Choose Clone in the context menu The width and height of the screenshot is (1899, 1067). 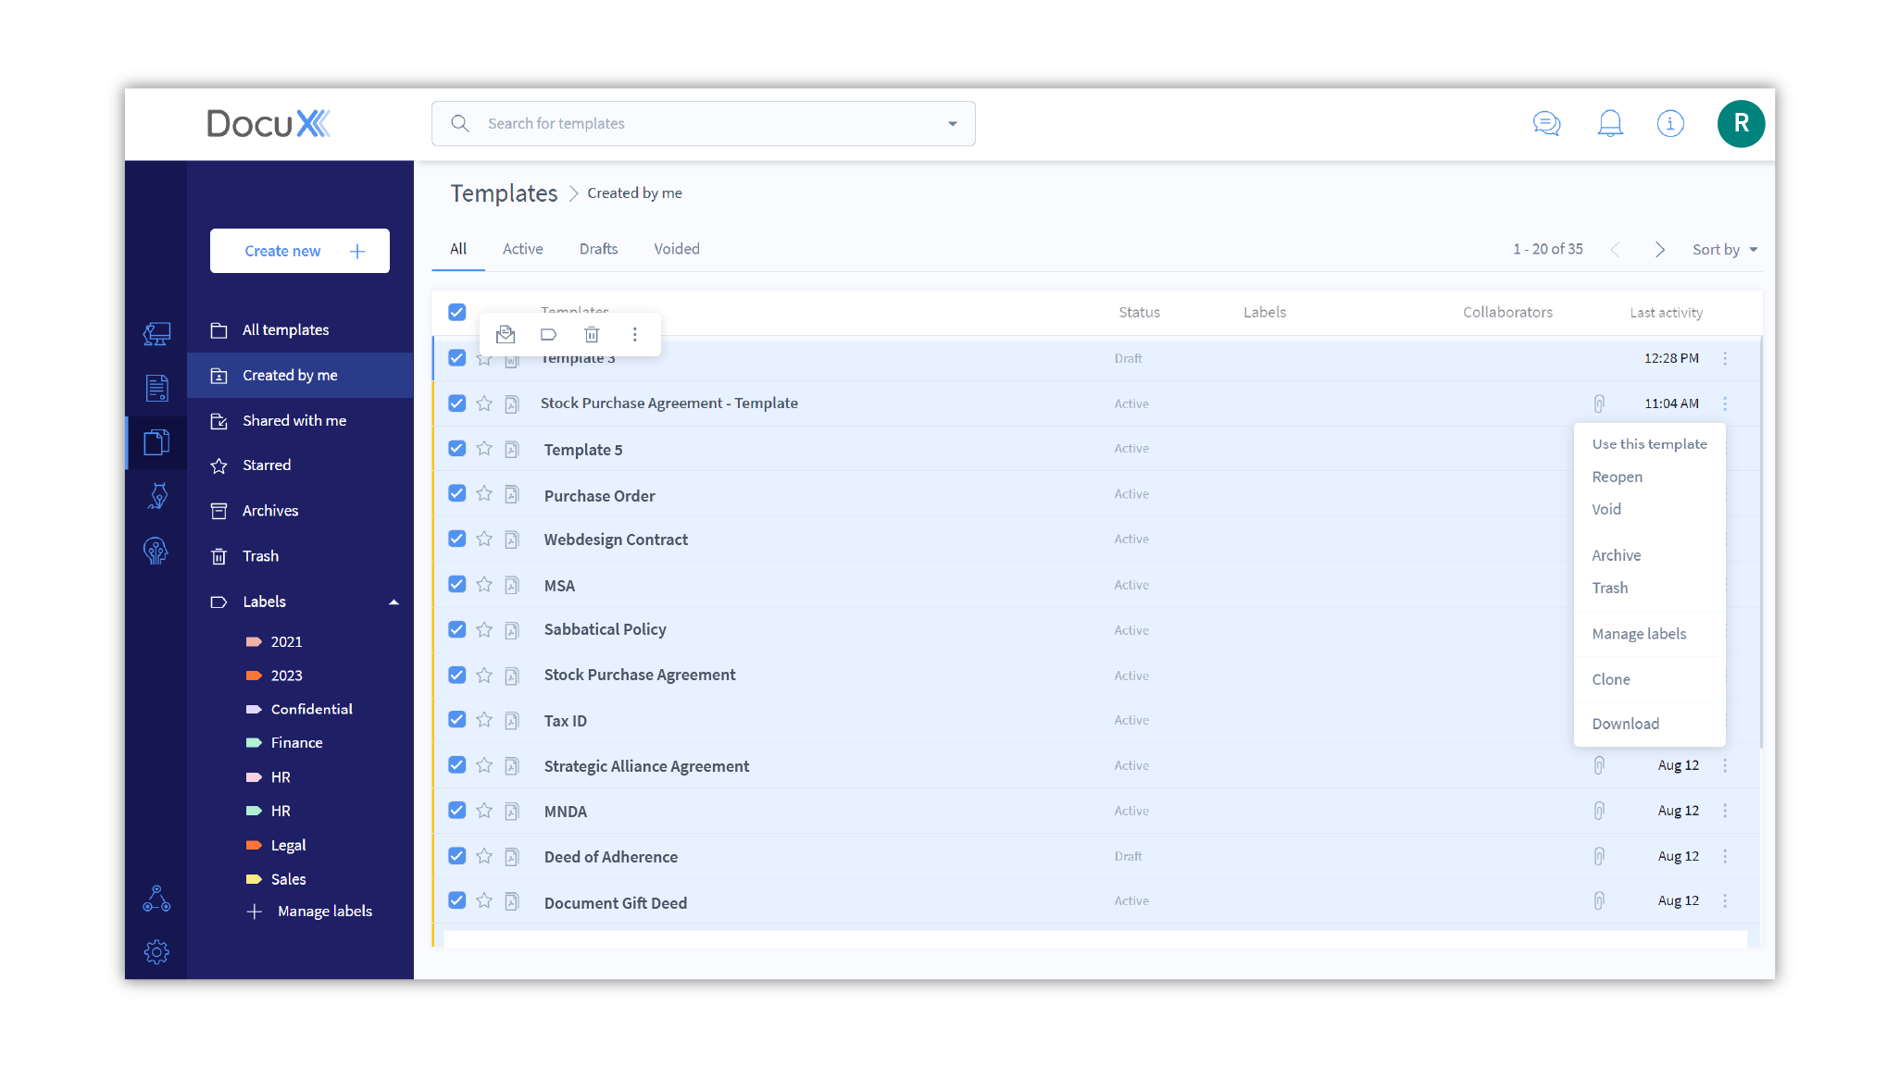pos(1611,679)
